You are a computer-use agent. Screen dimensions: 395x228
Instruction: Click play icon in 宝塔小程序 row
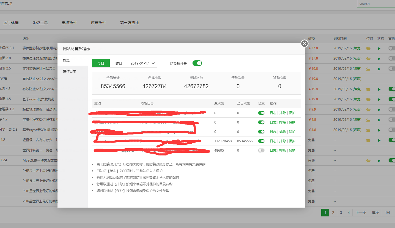379,120
